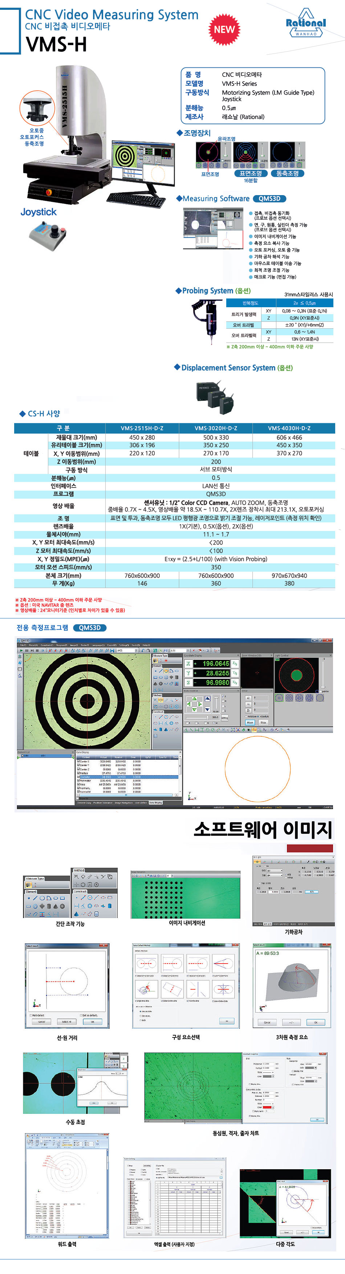Click the play icon on the main toolbar

[21, 650]
